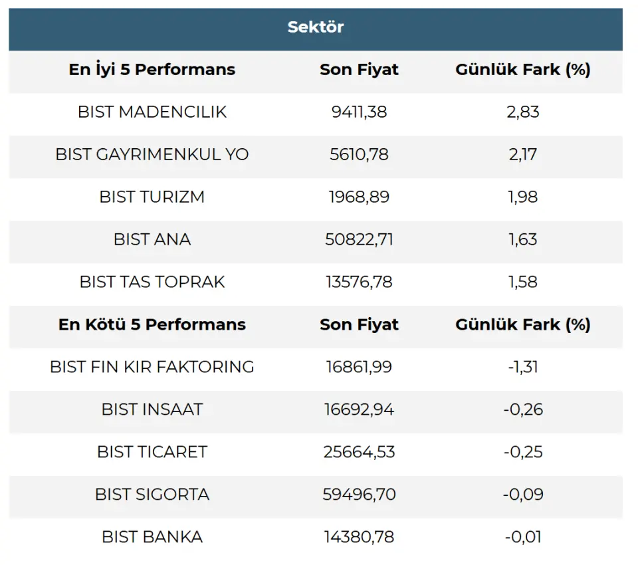Select BIST TURIZM index name
This screenshot has width=638, height=565.
point(152,197)
